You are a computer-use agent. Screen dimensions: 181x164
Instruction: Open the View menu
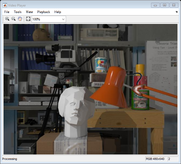[x=29, y=12]
